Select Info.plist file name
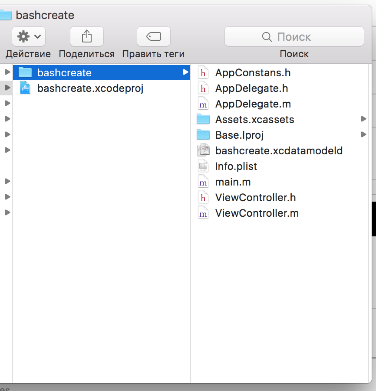Viewport: 376px width, 391px height. pos(236,166)
